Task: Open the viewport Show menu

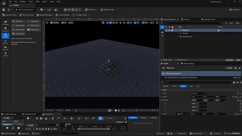Action: 71,23
